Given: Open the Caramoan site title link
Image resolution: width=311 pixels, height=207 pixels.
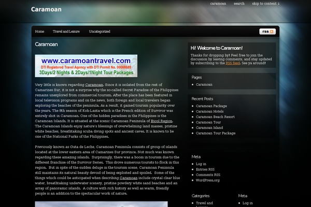Looking at the screenshot, I should point(46,9).
